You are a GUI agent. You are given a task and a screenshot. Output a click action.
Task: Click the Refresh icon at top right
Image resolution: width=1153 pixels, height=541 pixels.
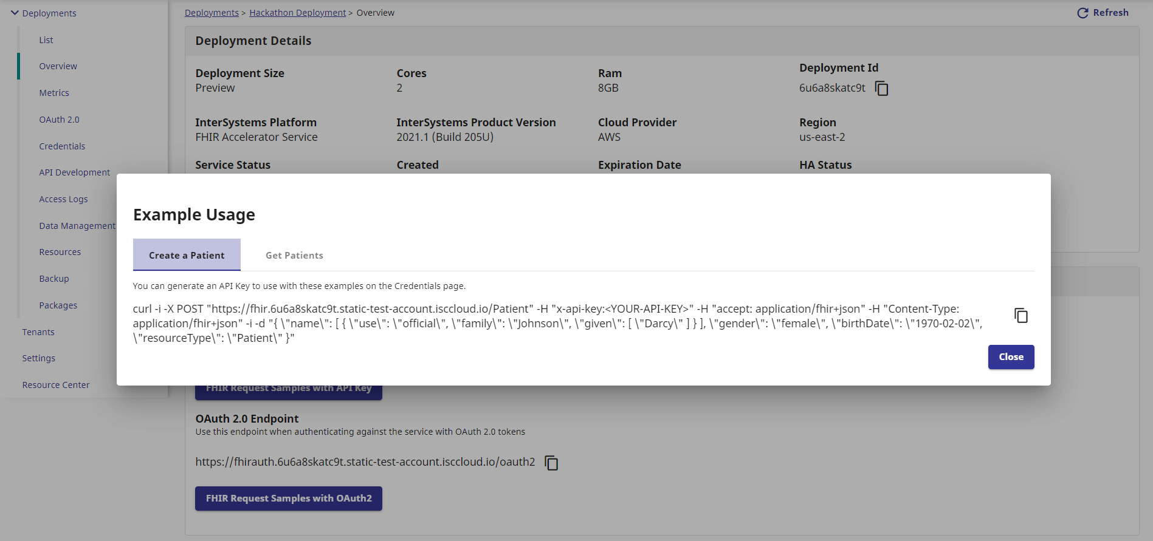1082,13
